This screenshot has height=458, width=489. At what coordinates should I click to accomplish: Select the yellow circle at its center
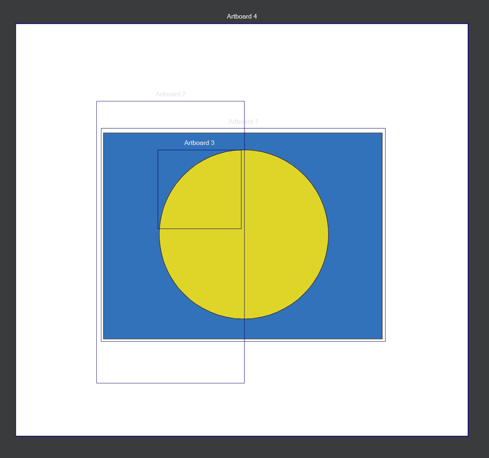244,234
